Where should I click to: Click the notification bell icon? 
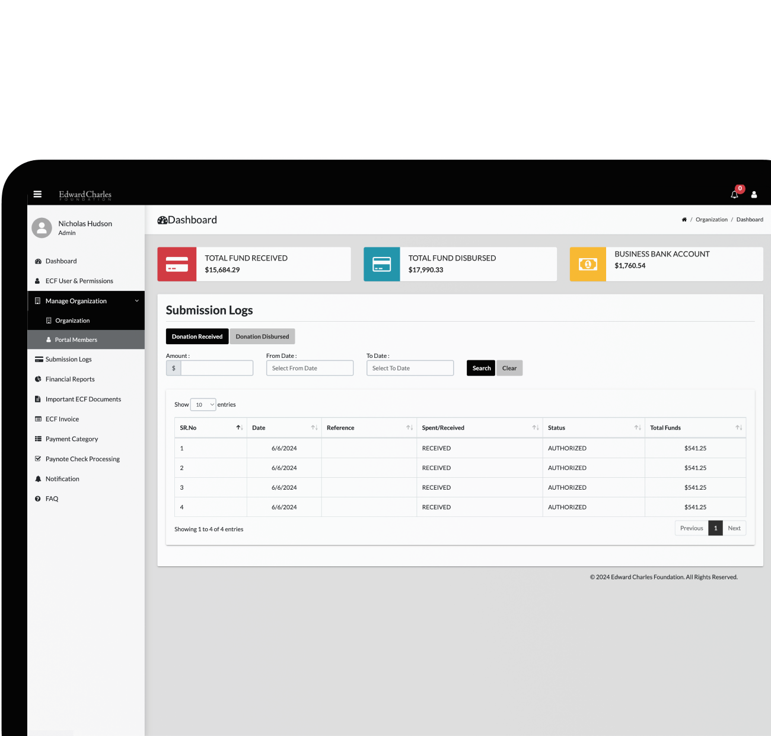pyautogui.click(x=734, y=194)
